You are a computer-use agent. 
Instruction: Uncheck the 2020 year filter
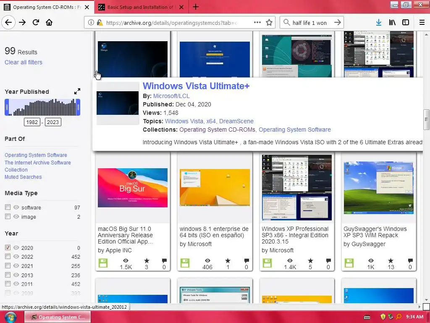point(8,247)
